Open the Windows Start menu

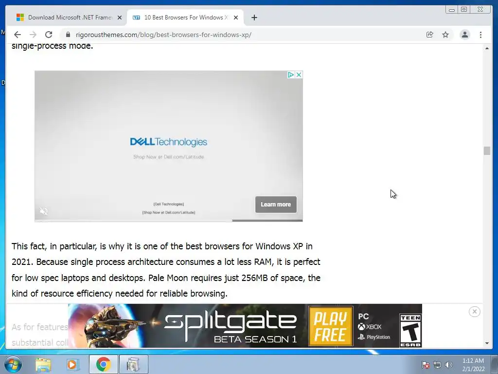13,364
